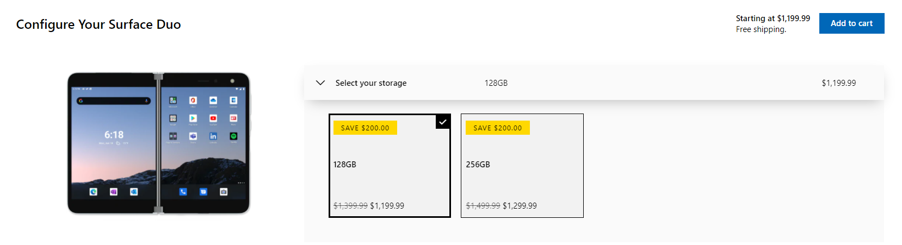This screenshot has width=902, height=245.
Task: Click the Office icon on the device screen
Action: click(193, 100)
